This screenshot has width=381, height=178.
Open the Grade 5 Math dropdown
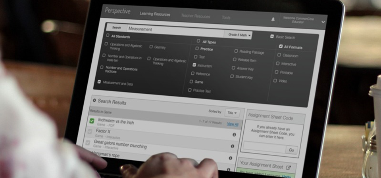point(238,35)
